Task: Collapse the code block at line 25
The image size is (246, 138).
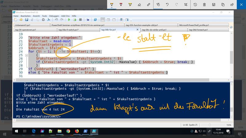Action: [x=26, y=55]
